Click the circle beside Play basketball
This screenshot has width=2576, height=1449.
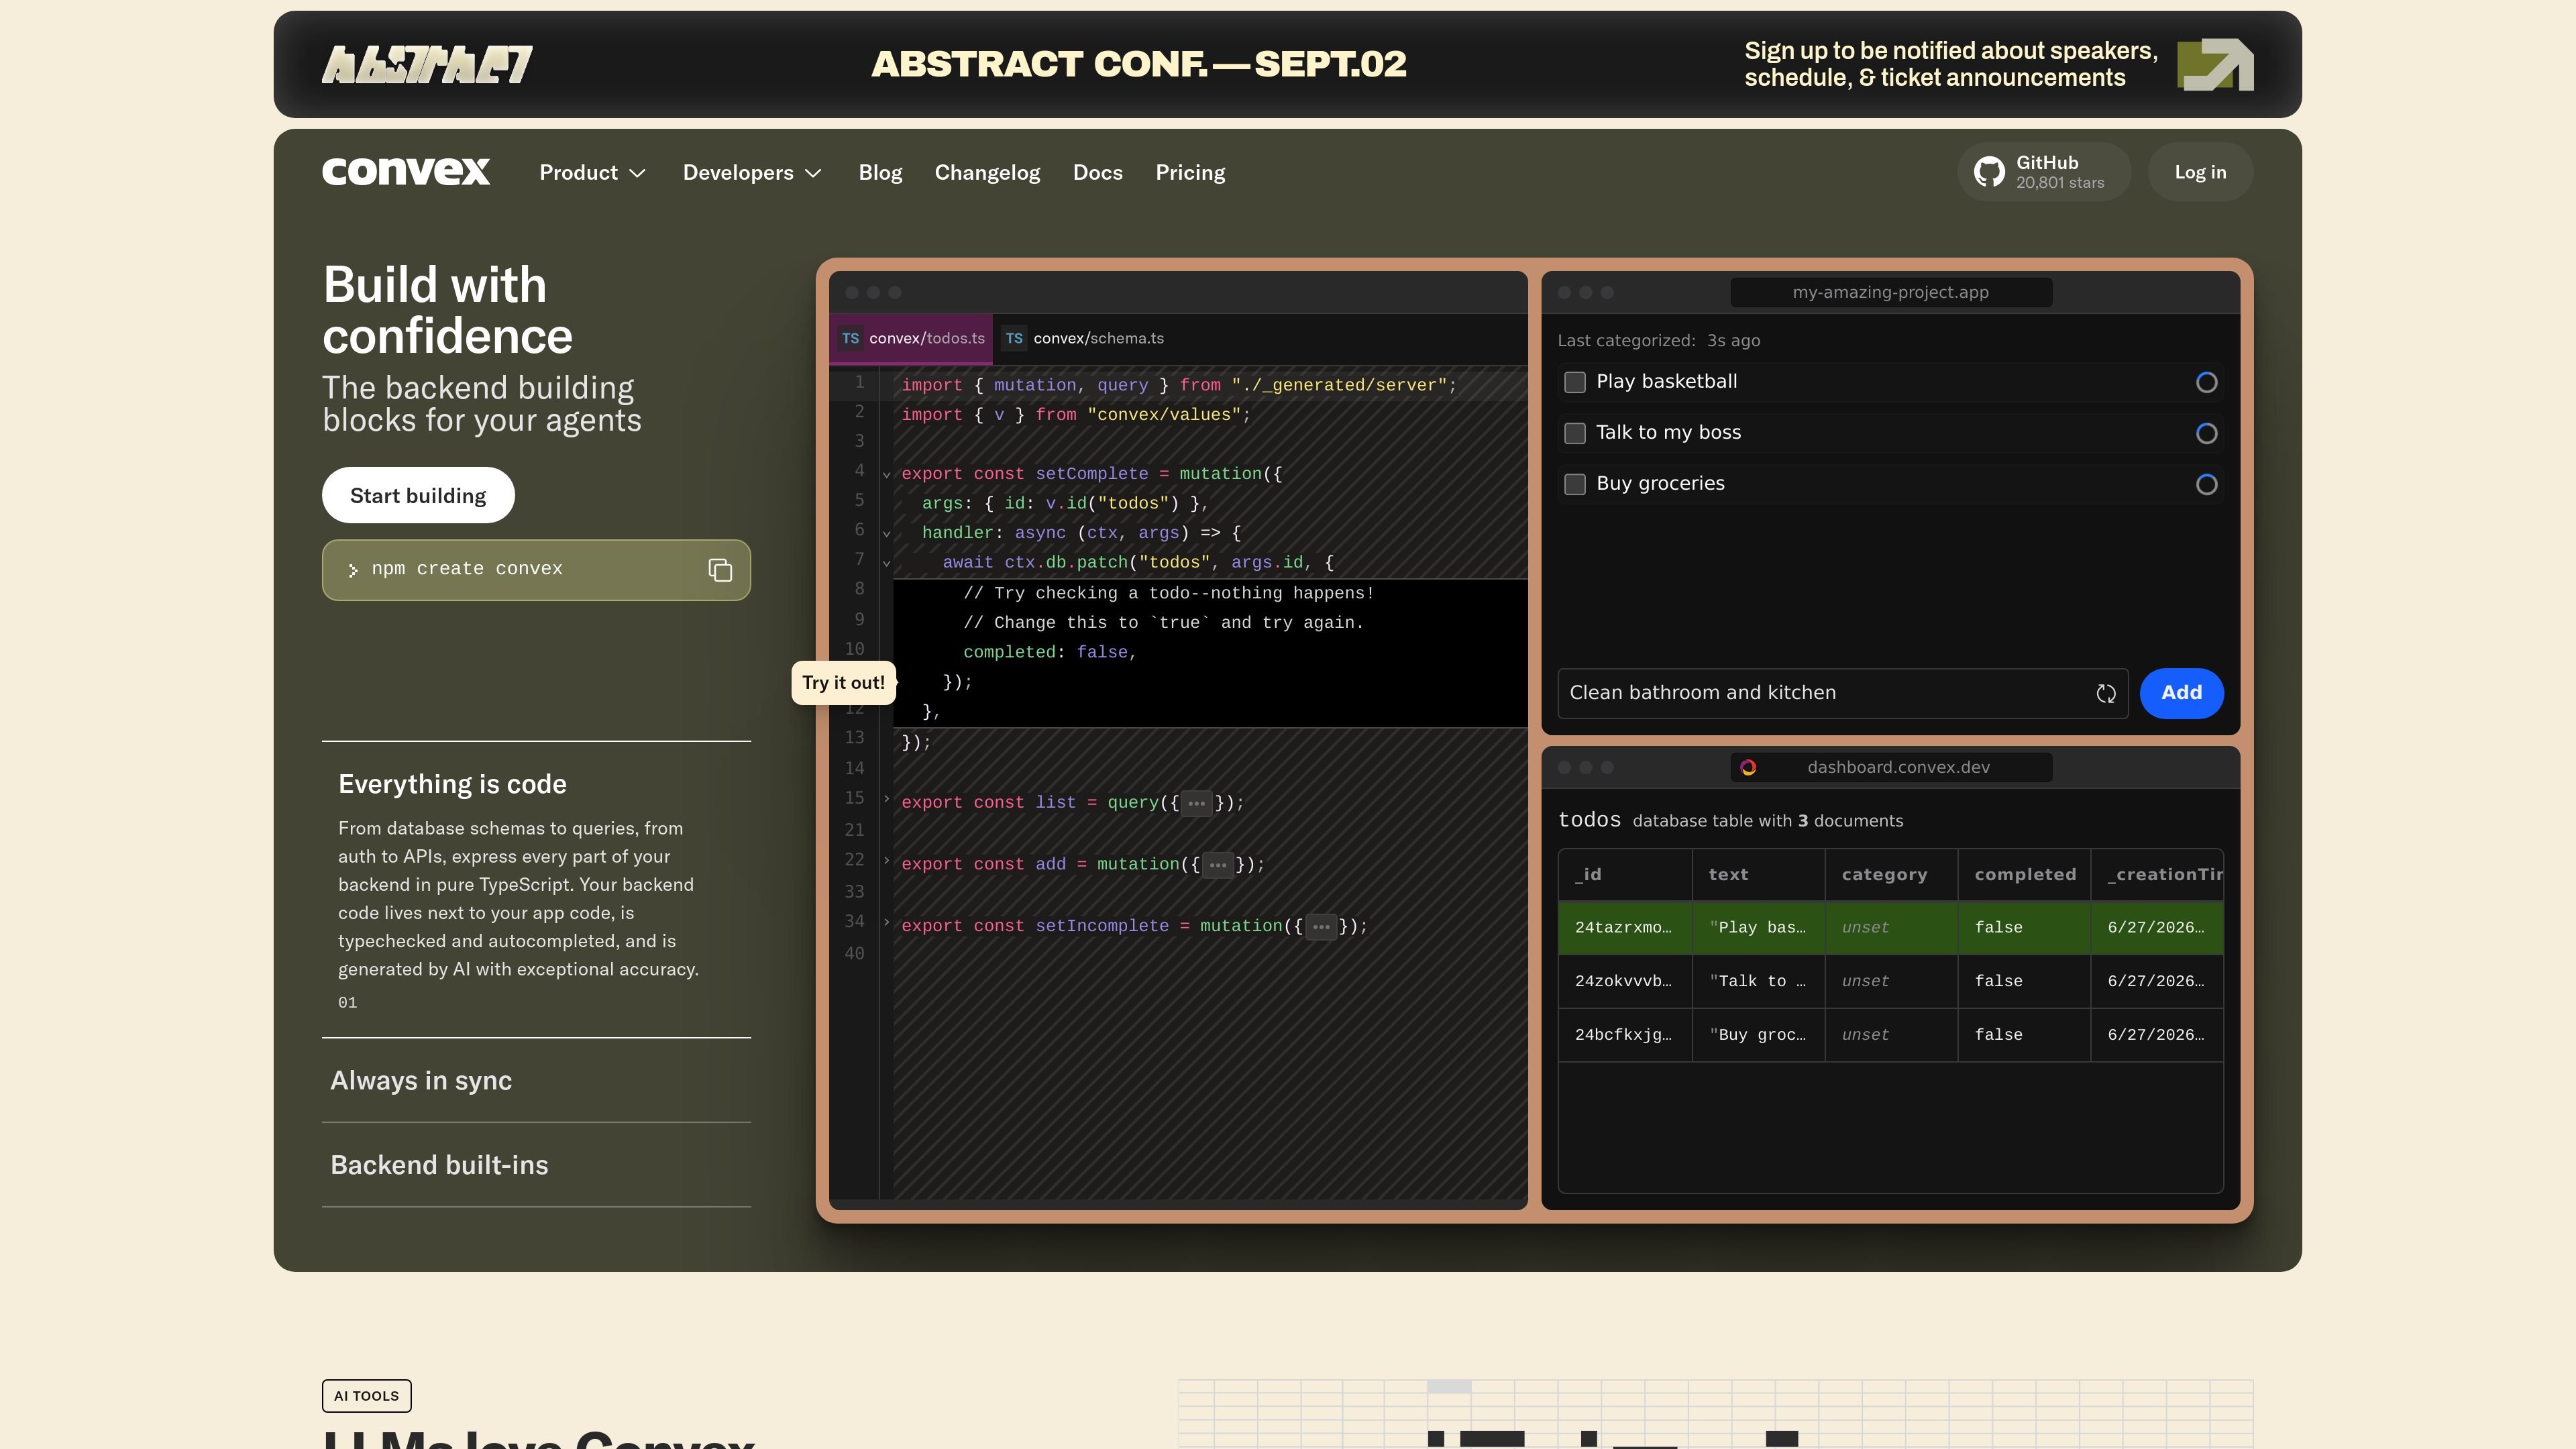2206,382
